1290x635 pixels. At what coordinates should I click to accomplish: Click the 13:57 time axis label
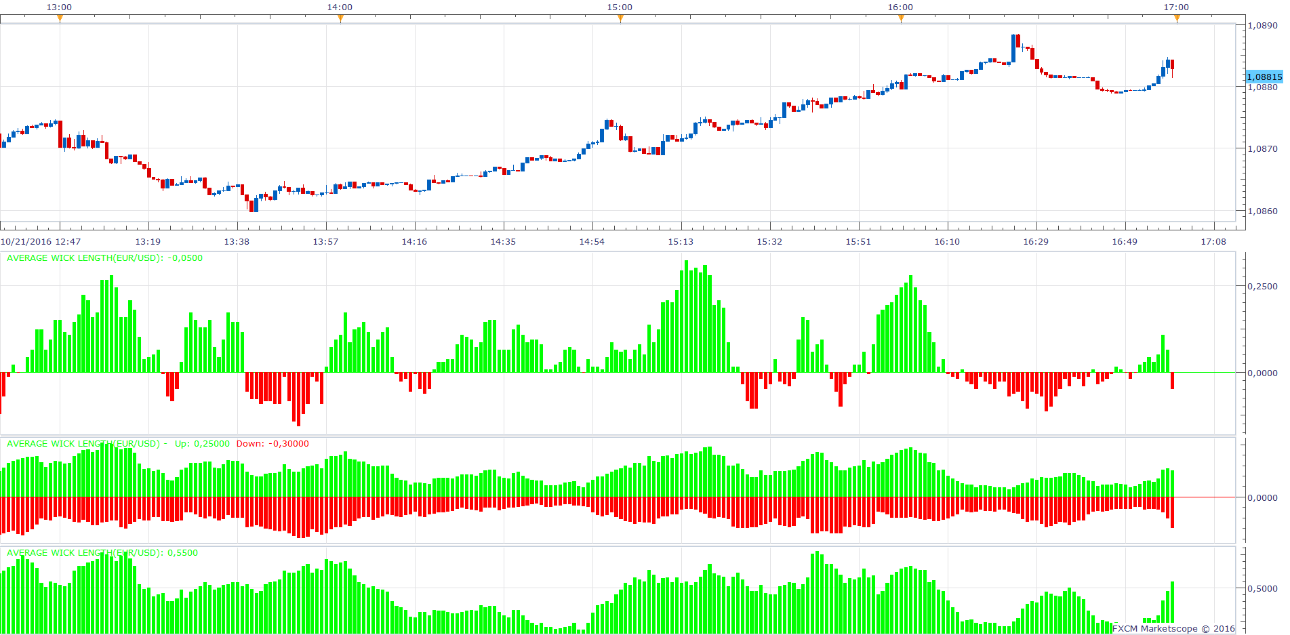(x=325, y=242)
